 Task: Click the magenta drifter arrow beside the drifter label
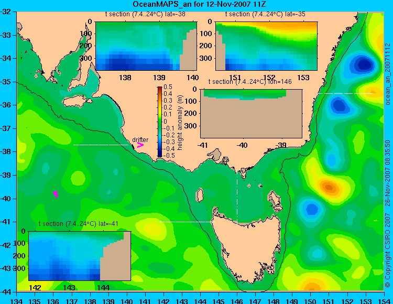point(140,145)
